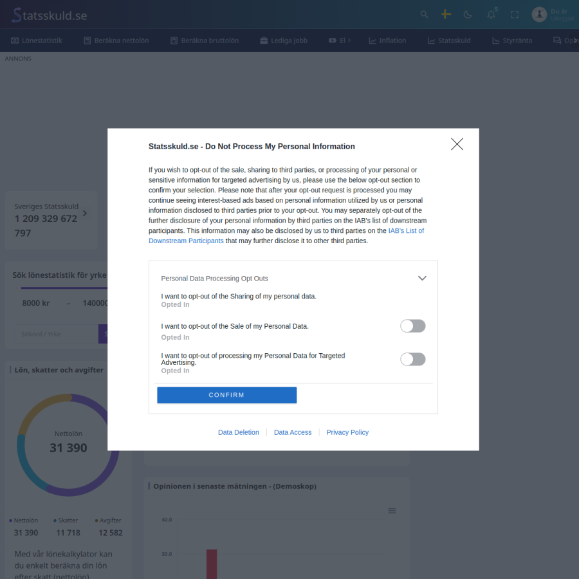
Task: Click the Sökord / Yrke search field
Action: [56, 334]
